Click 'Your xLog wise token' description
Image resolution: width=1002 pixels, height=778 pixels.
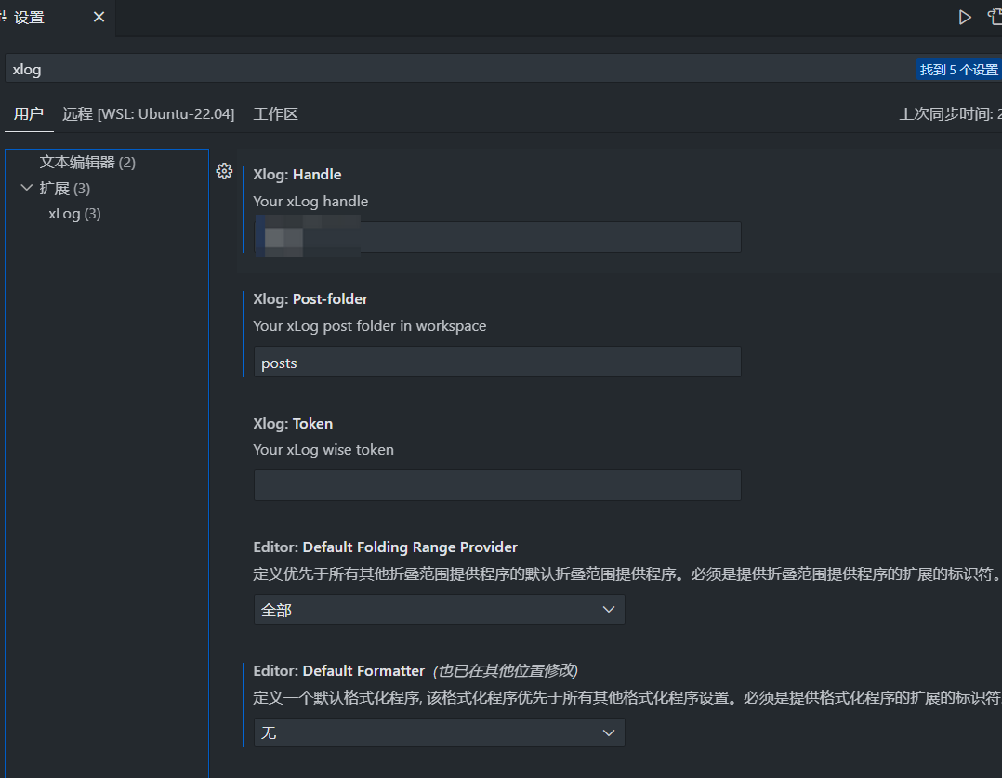pyautogui.click(x=323, y=450)
